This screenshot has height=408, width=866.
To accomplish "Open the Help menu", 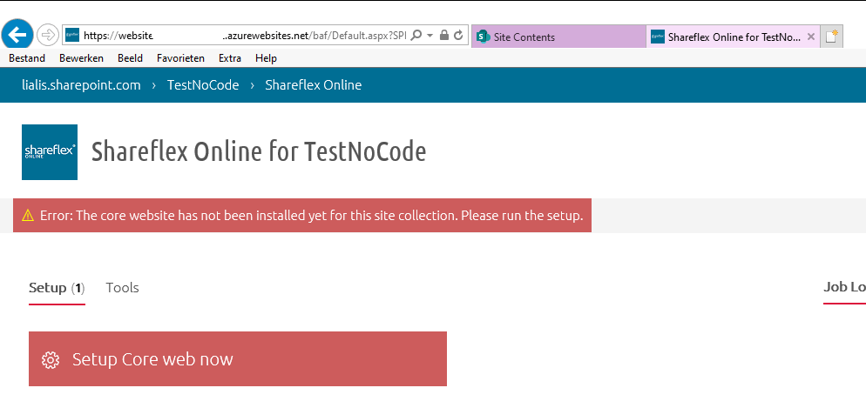I will [x=266, y=58].
